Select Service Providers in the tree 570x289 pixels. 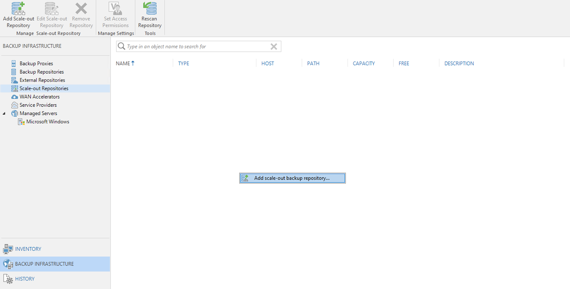pos(38,105)
